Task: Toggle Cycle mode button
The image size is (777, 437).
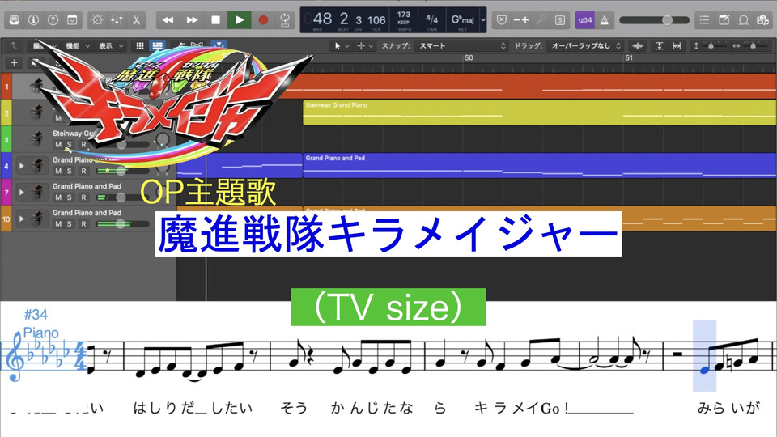Action: point(285,19)
